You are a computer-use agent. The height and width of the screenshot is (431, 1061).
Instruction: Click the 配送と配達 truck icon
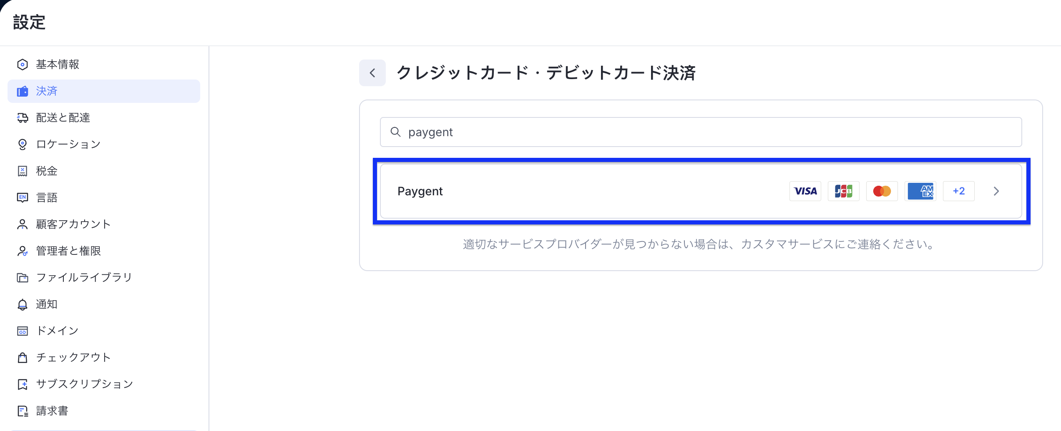click(x=23, y=118)
